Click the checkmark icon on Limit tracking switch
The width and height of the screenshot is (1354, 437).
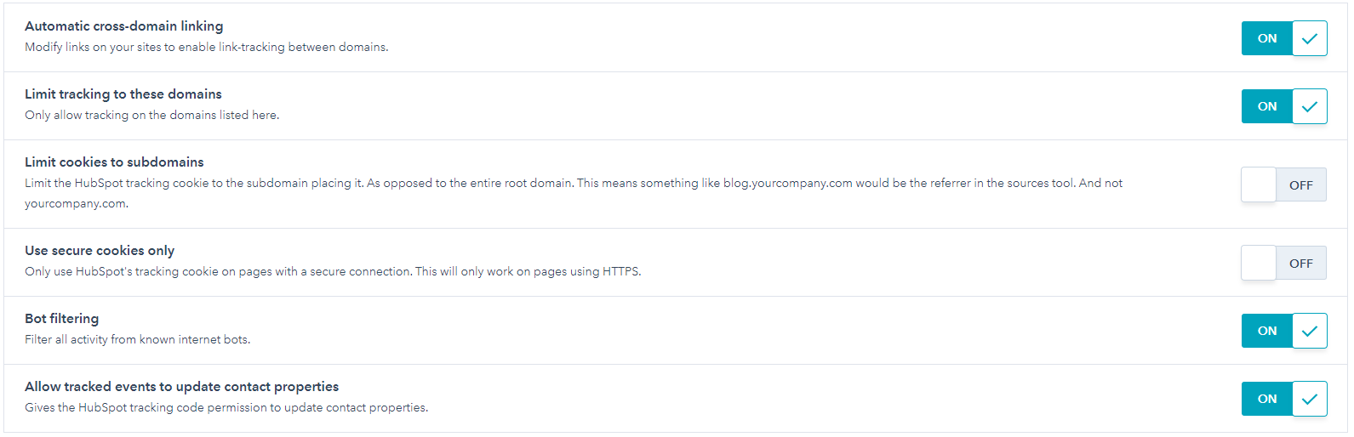point(1310,106)
